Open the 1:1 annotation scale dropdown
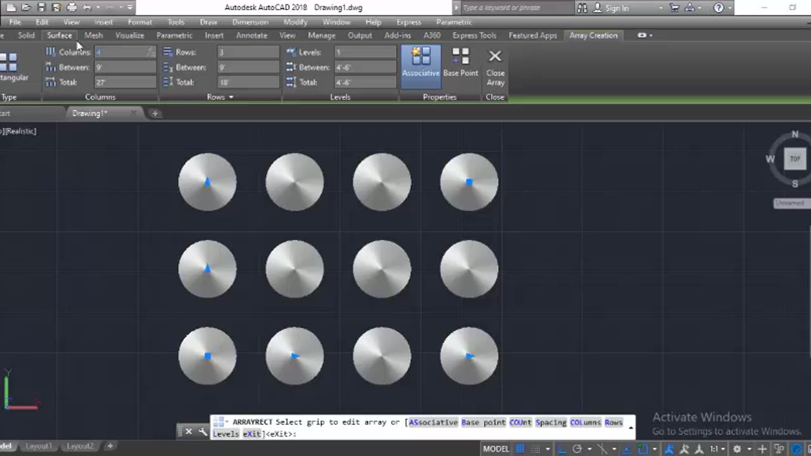 [717, 448]
